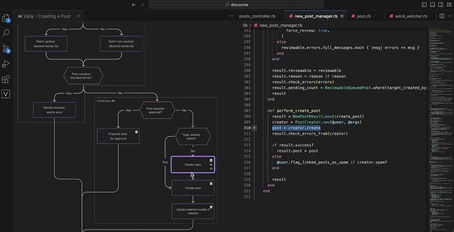Select Fetch cached blocked words list node

[x=46, y=44]
